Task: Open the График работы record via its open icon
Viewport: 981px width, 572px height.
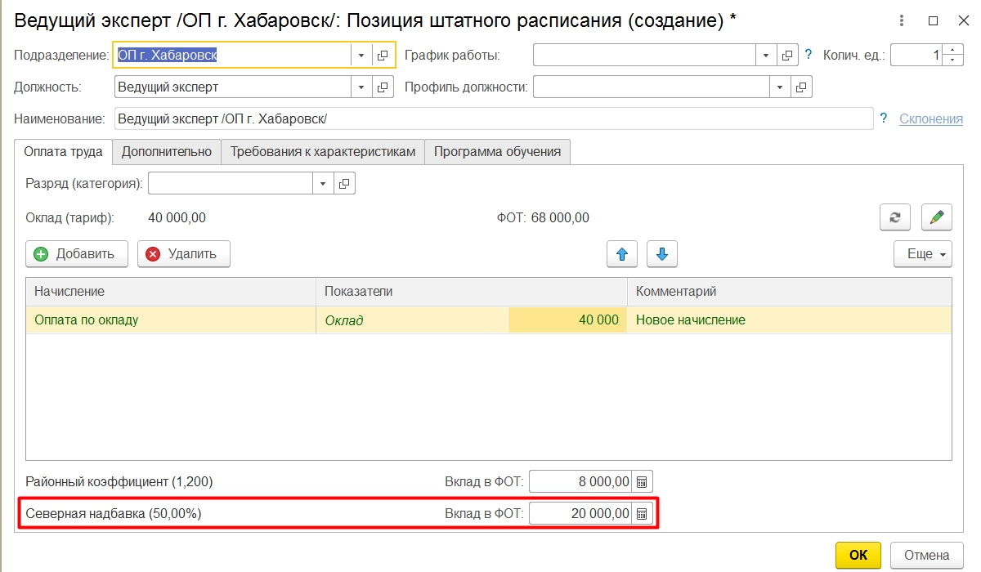Action: (786, 55)
